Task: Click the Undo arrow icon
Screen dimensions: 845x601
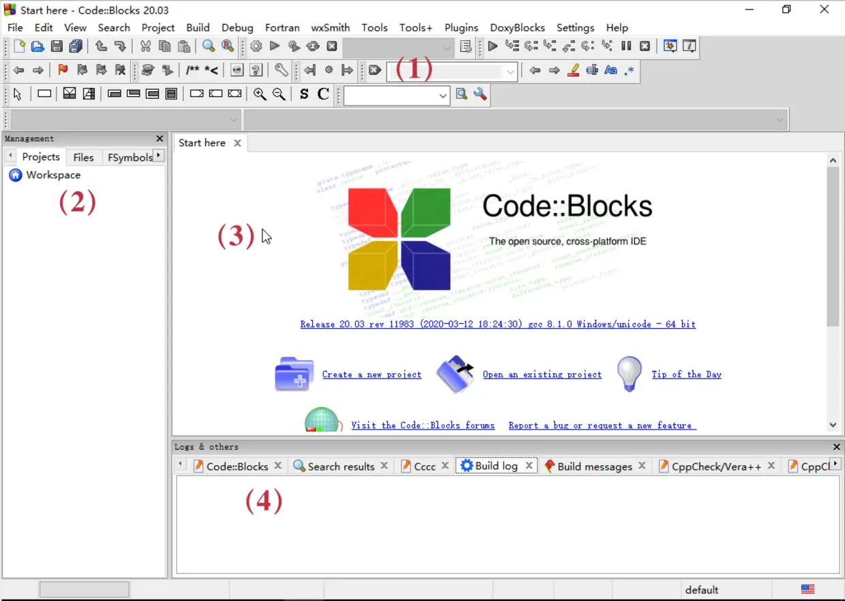Action: [101, 46]
